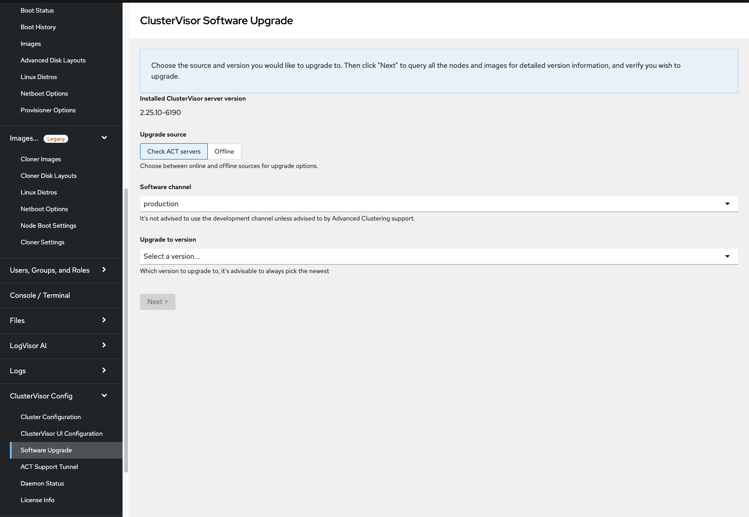Viewport: 749px width, 517px height.
Task: Switch upgrade source to Offline
Action: [224, 151]
